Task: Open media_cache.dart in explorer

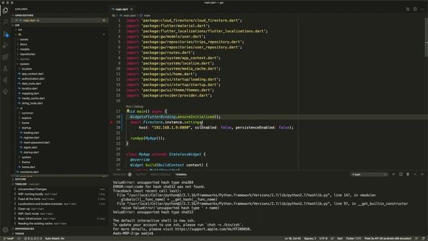Action: coord(33,98)
